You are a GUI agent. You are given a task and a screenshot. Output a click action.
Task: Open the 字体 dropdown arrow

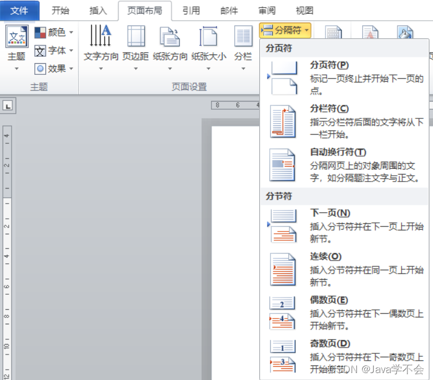pos(71,50)
